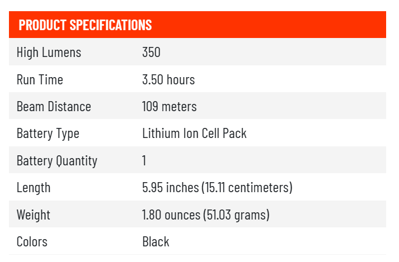This screenshot has height=262, width=399.
Task: Click the 1.80 ounces text
Action: pyautogui.click(x=171, y=215)
